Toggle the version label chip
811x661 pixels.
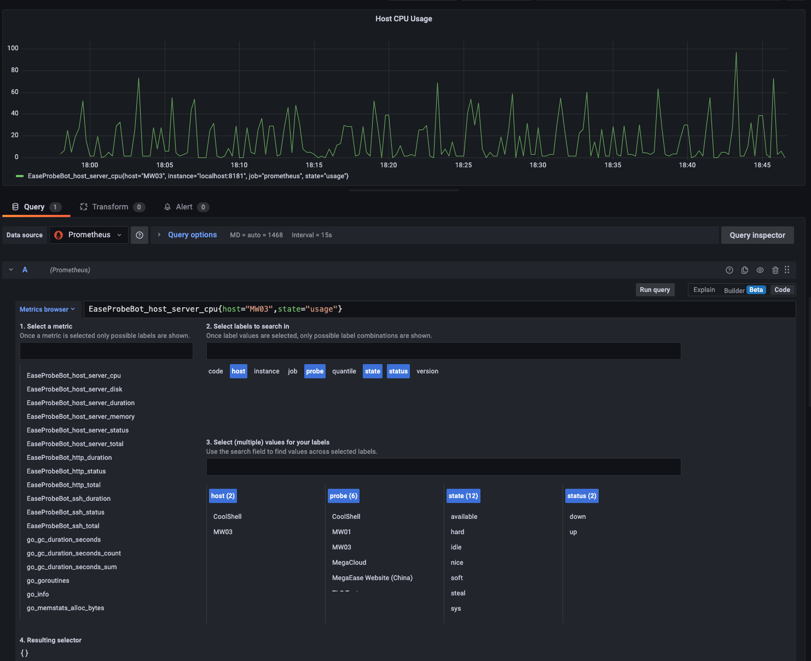pos(427,371)
